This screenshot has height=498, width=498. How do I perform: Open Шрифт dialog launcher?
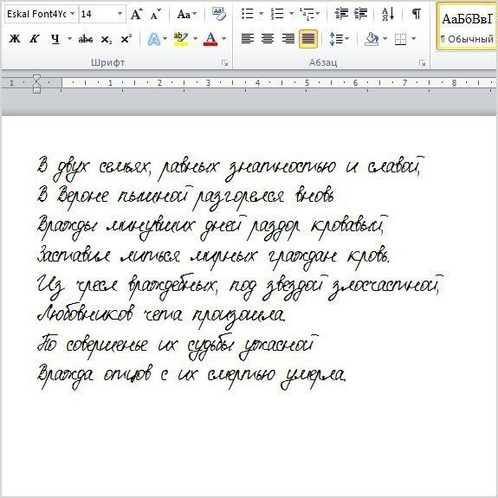[x=225, y=63]
